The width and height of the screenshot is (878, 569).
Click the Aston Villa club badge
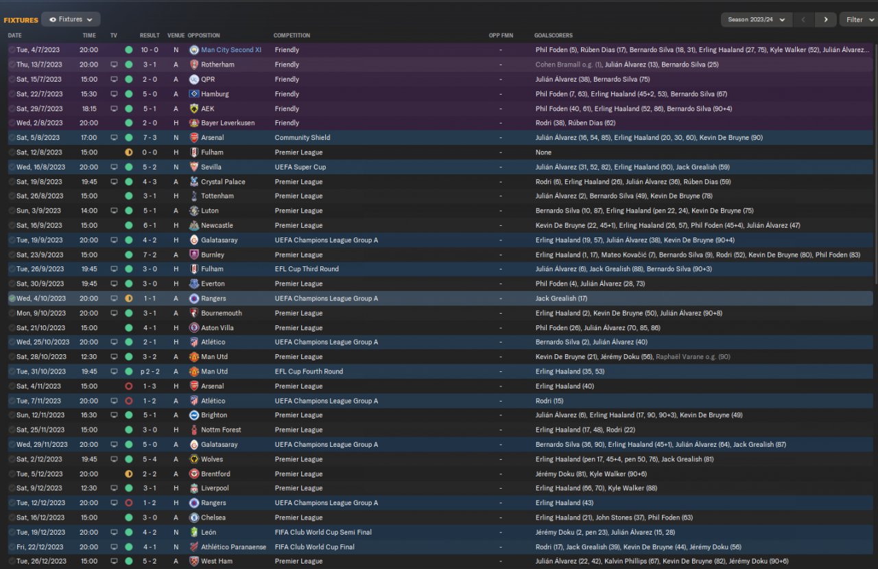click(193, 328)
